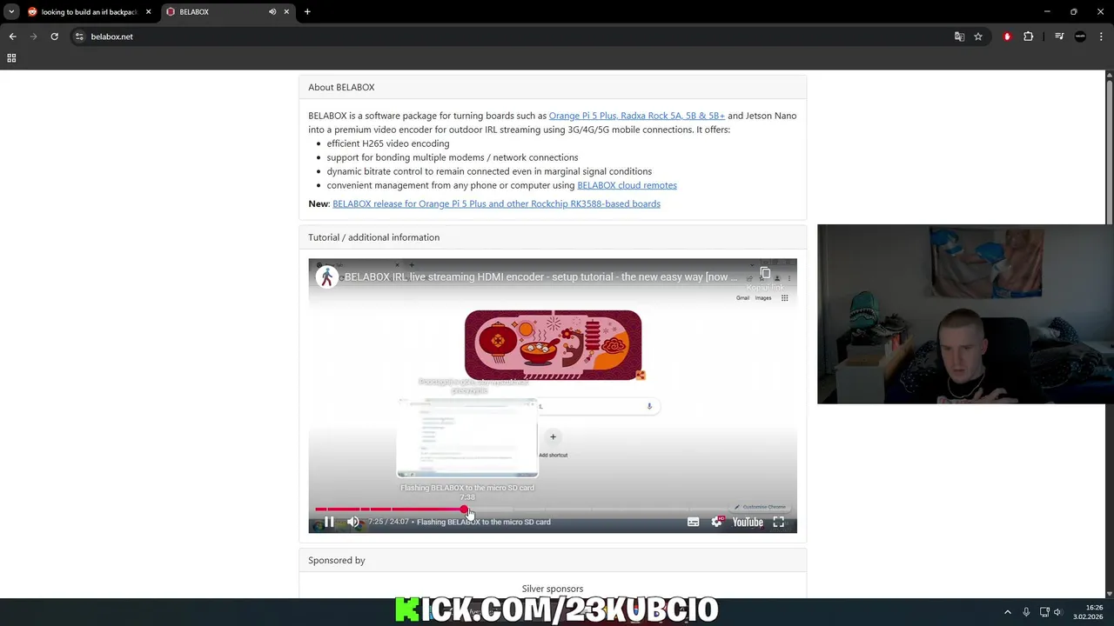Screen dimensions: 1114x626
Task: Open BELABOX release for Orange Pi 5 Plus link
Action: coord(496,203)
